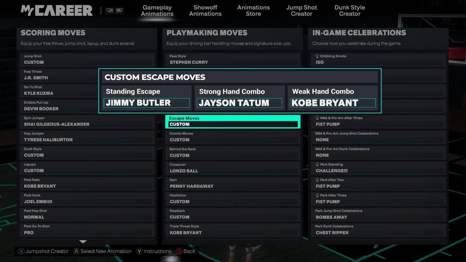Select NBA & Pro-Am Dunk Celebrations row
Screen dimensions: 466x262
(x=379, y=152)
